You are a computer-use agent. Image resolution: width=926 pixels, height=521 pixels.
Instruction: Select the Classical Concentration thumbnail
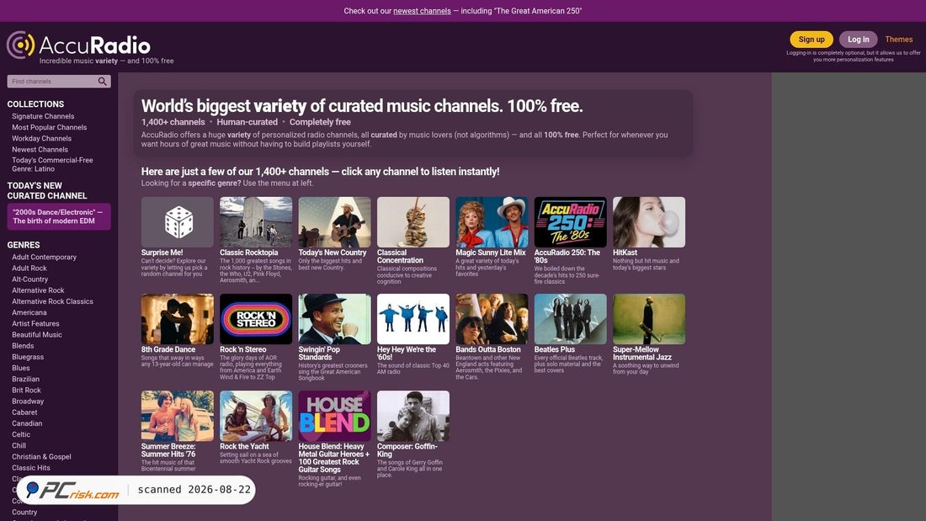point(412,222)
